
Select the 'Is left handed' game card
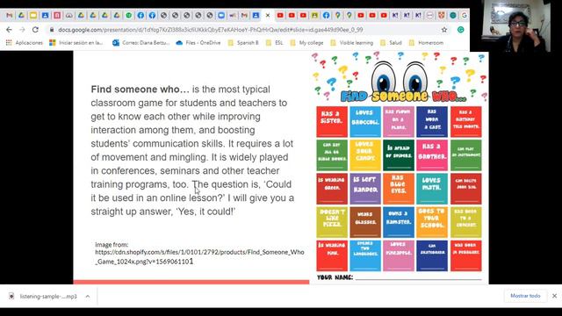365,189
